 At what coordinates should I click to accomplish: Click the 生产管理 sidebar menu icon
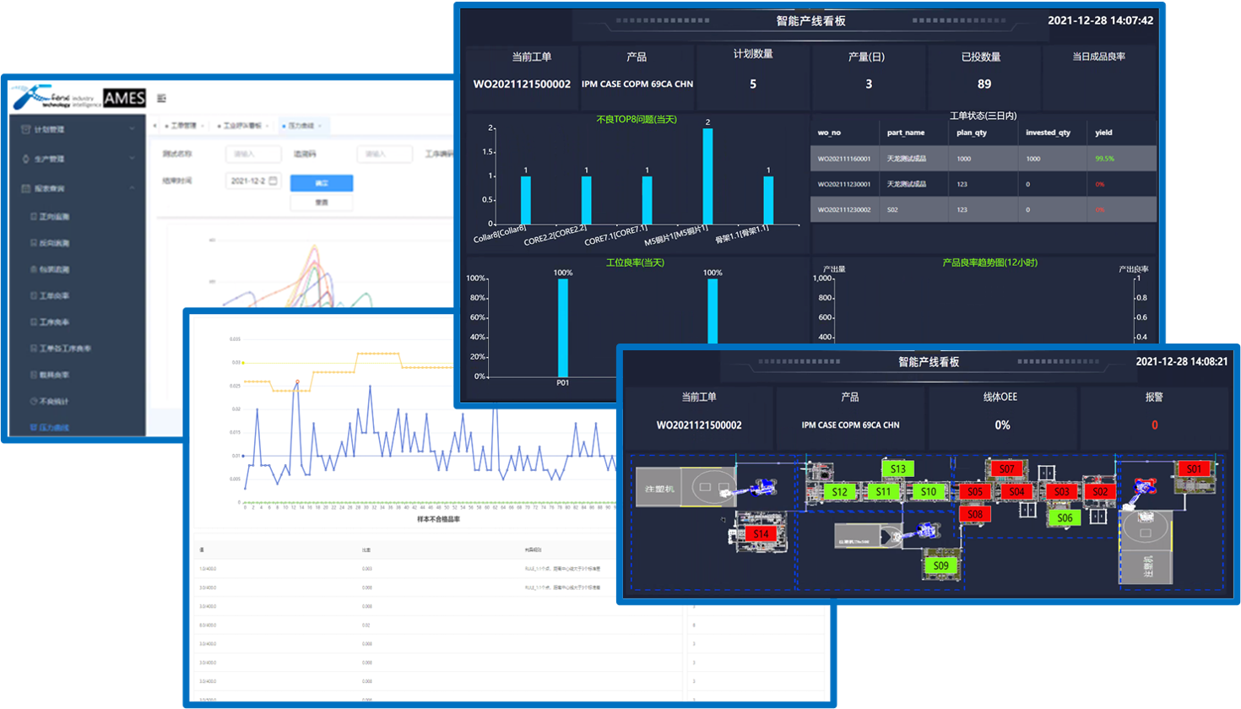point(25,159)
